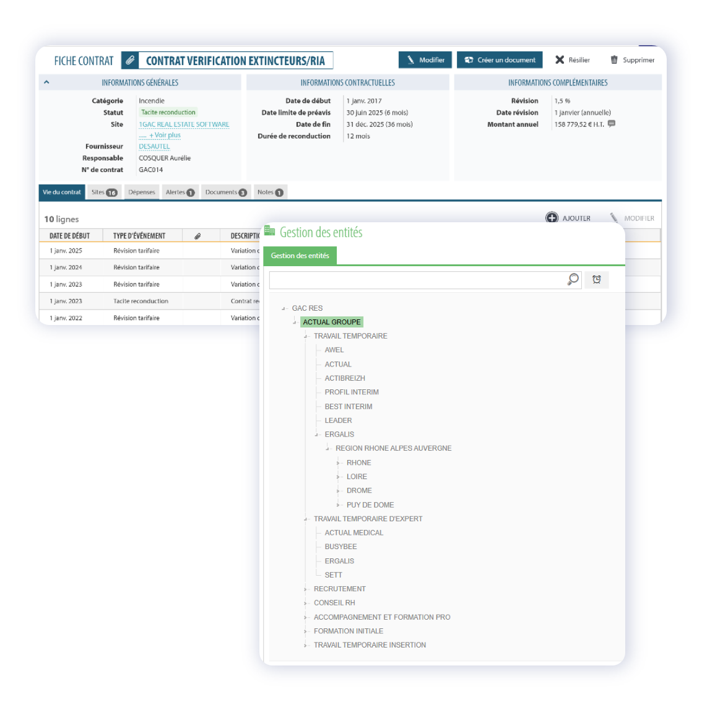Click the paperclip column header icon
This screenshot has width=702, height=702.
[x=197, y=236]
